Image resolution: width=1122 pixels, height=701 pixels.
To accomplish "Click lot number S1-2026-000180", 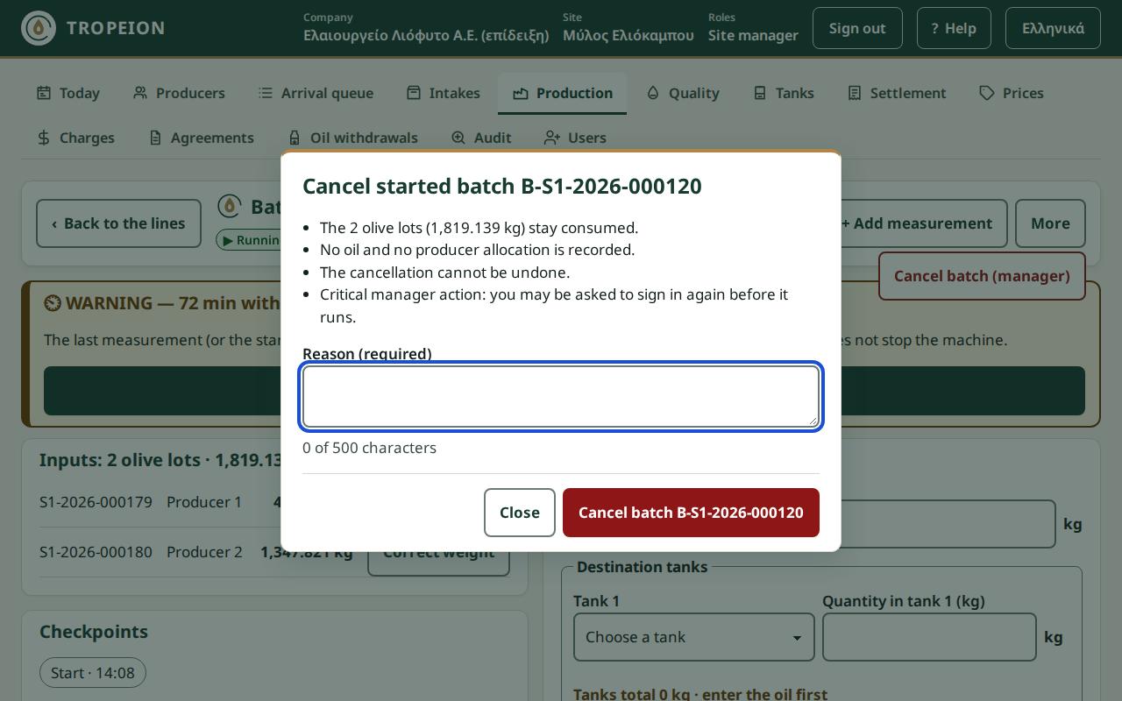I will click(96, 552).
